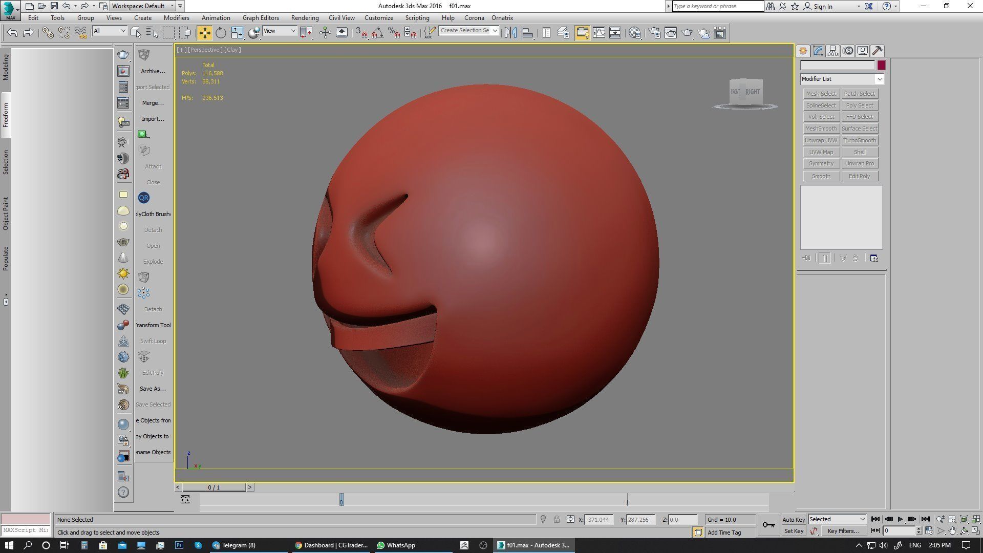983x553 pixels.
Task: Click the object color swatch
Action: tap(881, 66)
